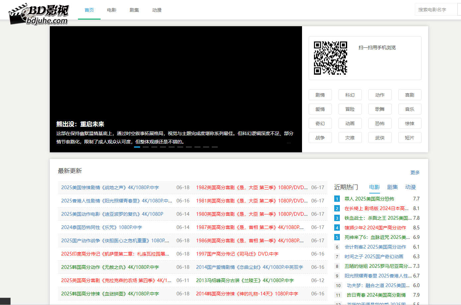Select the 战争 genre button
This screenshot has height=305, width=461.
(x=320, y=138)
